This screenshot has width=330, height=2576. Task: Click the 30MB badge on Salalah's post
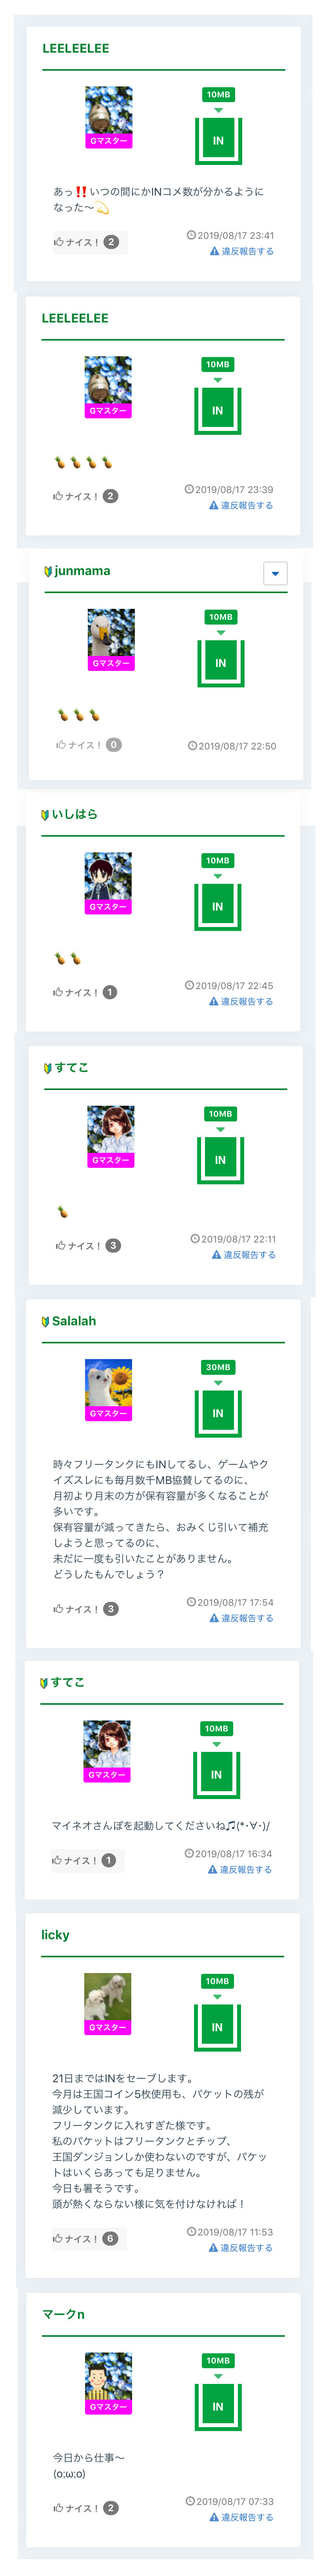point(218,1367)
